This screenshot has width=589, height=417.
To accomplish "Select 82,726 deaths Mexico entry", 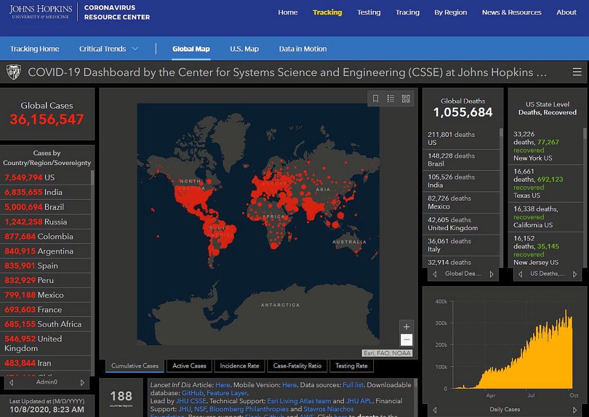I will [x=462, y=202].
